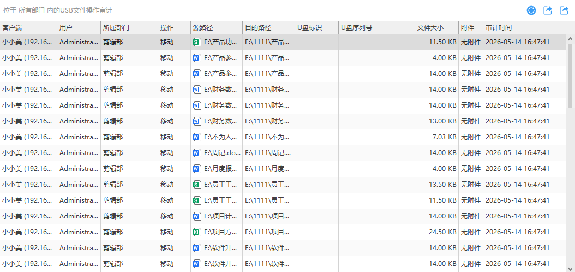Click the U盘序列号 column header

click(376, 27)
